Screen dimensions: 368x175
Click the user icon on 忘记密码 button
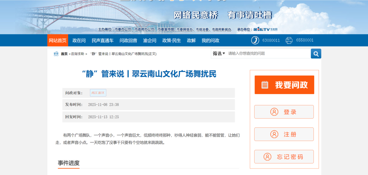point(267,157)
